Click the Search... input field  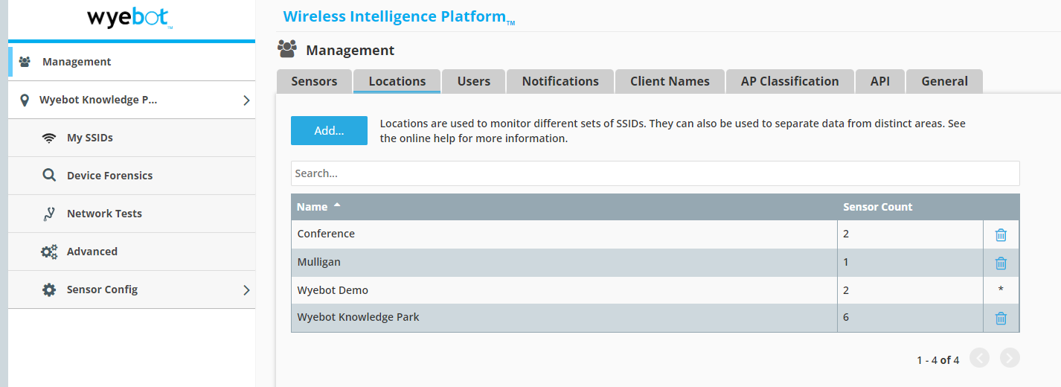coord(655,173)
